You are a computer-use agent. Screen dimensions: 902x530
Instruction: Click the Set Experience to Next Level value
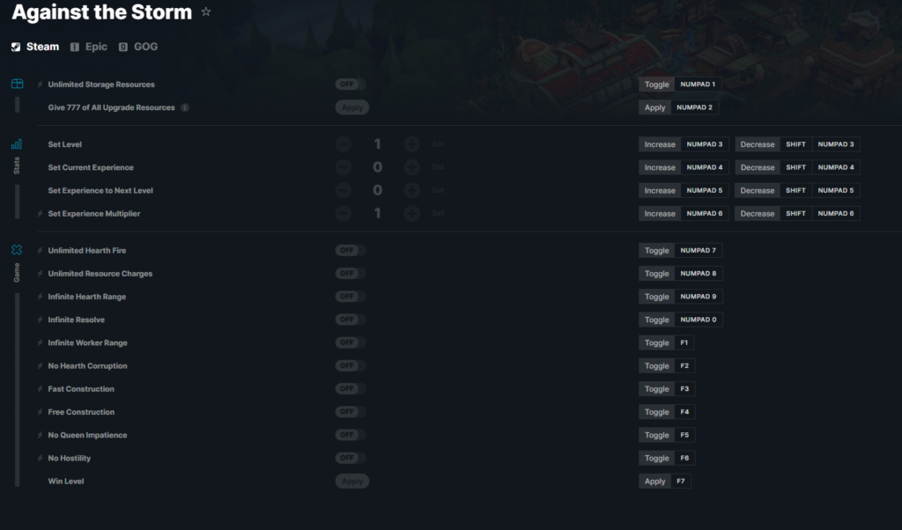(377, 190)
